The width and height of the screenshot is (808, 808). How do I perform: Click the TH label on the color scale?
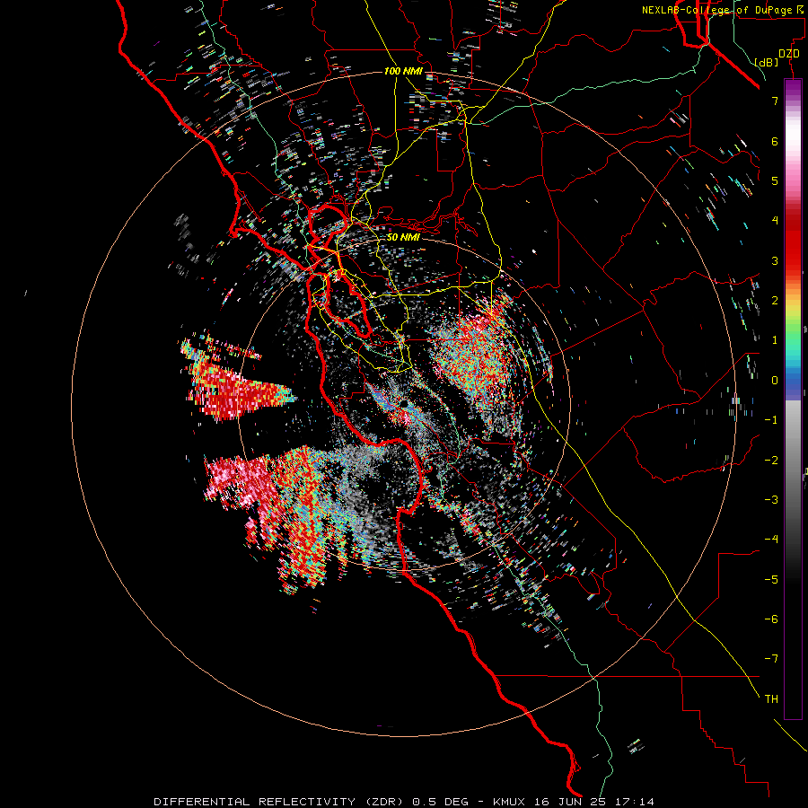coord(771,699)
